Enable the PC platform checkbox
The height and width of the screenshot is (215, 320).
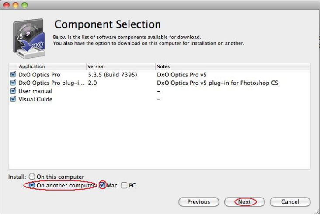(124, 185)
